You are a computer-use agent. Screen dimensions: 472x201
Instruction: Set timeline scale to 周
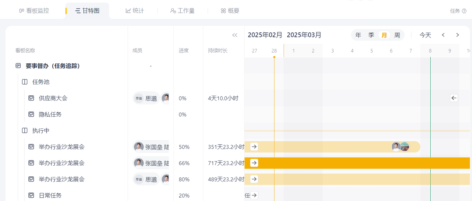tap(397, 35)
